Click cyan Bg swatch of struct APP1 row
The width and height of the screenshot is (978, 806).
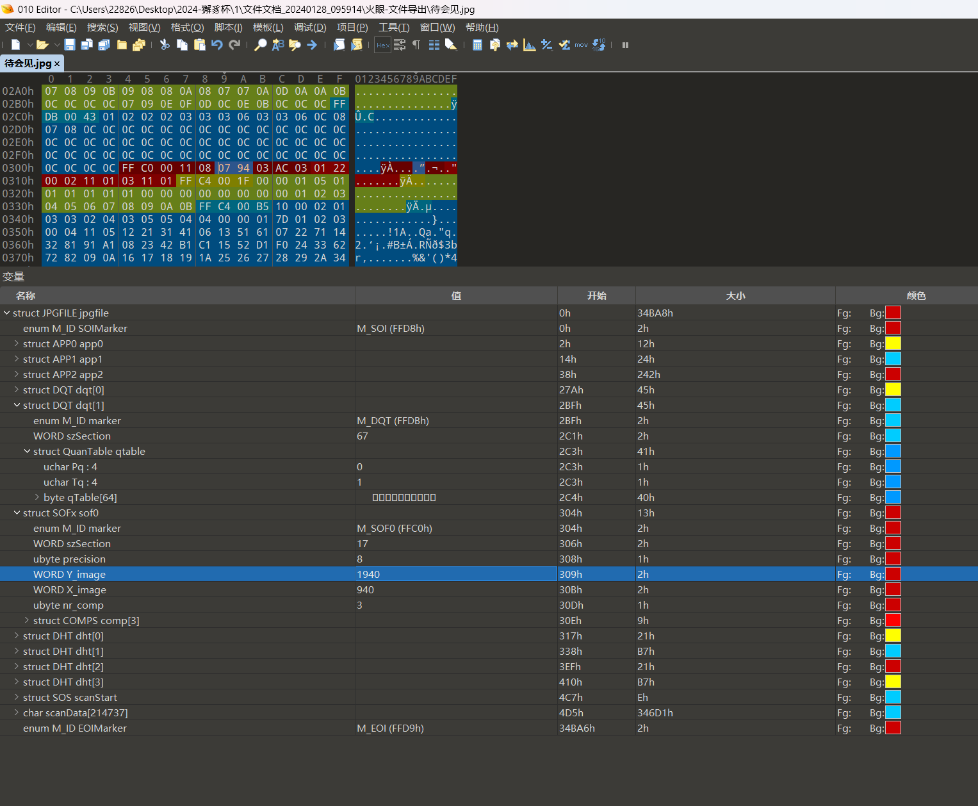click(893, 359)
